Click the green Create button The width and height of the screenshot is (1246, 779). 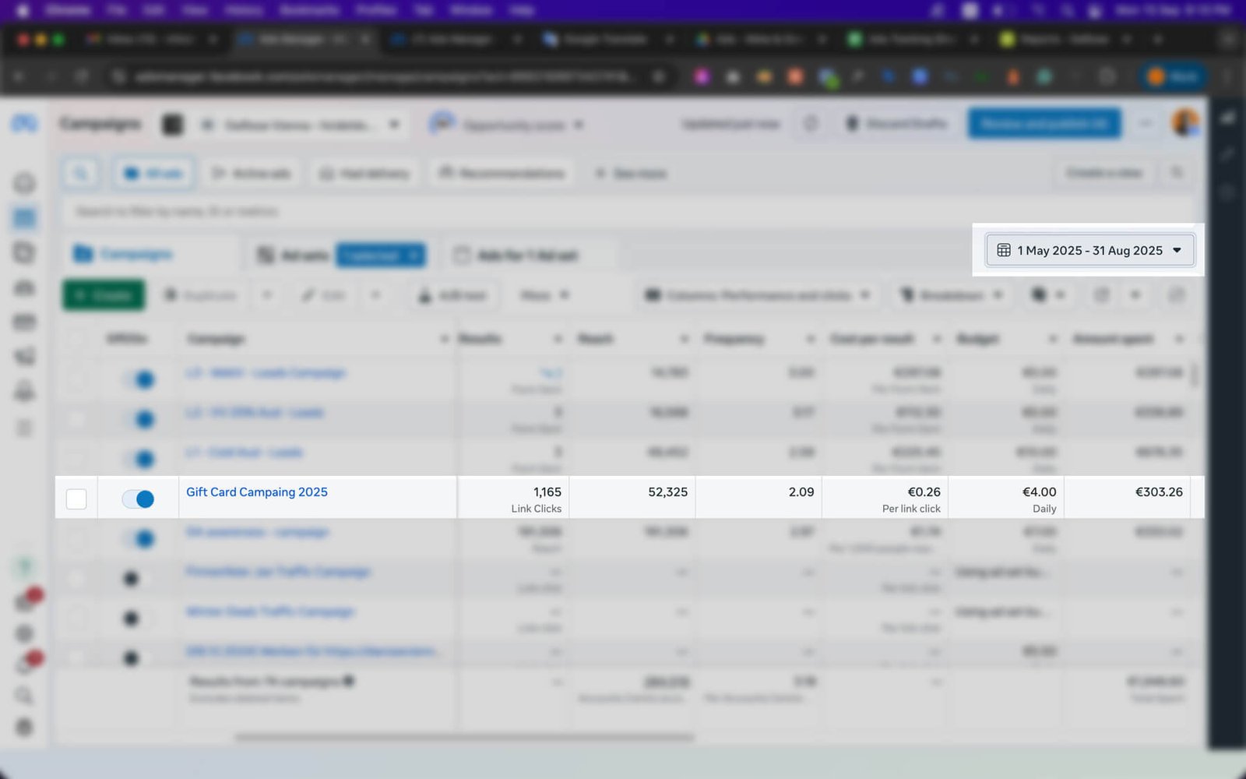pyautogui.click(x=104, y=295)
